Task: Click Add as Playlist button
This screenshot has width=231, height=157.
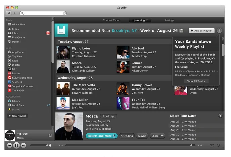Action: click(x=201, y=31)
